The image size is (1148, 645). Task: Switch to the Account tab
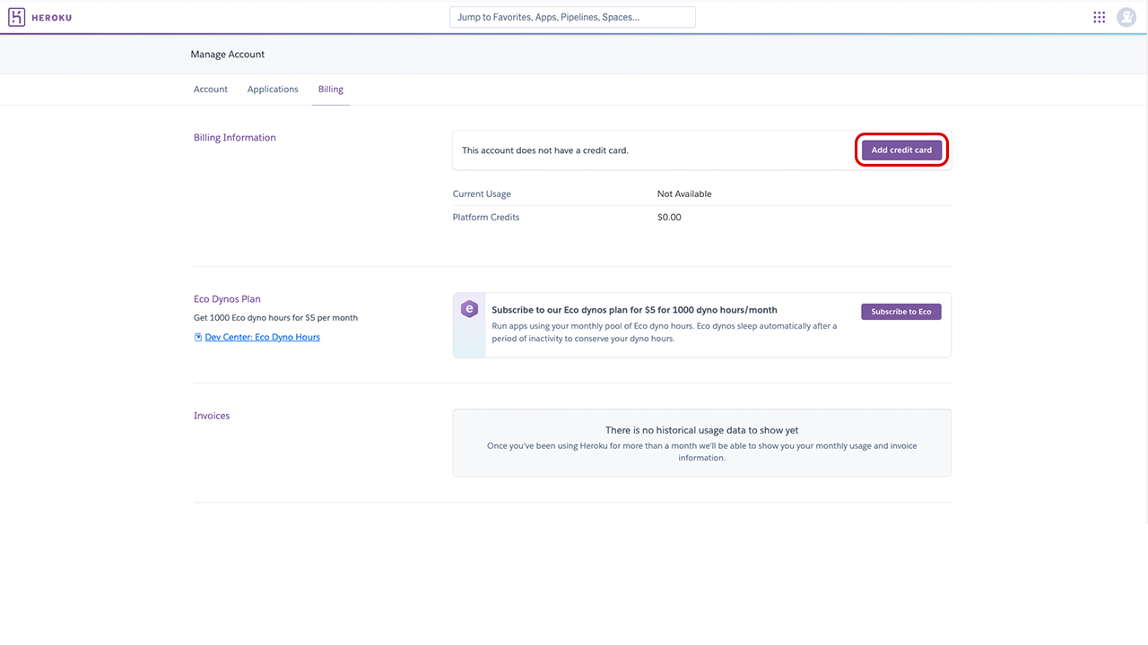coord(211,90)
